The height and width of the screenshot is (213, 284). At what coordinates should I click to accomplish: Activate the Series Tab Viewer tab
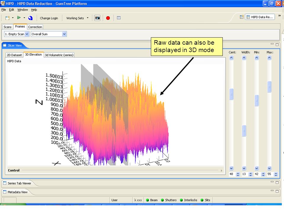pos(20,183)
